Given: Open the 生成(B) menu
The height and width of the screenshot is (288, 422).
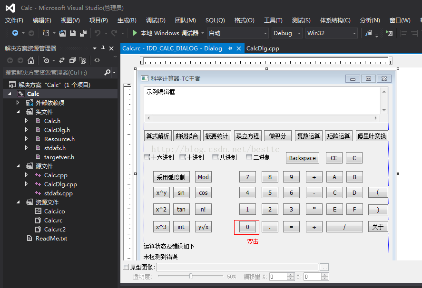Looking at the screenshot, I should pos(127,20).
